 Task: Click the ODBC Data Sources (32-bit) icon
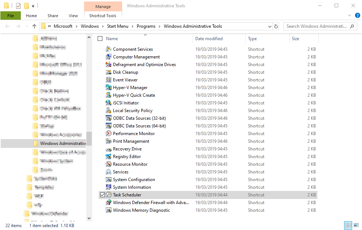[109, 118]
